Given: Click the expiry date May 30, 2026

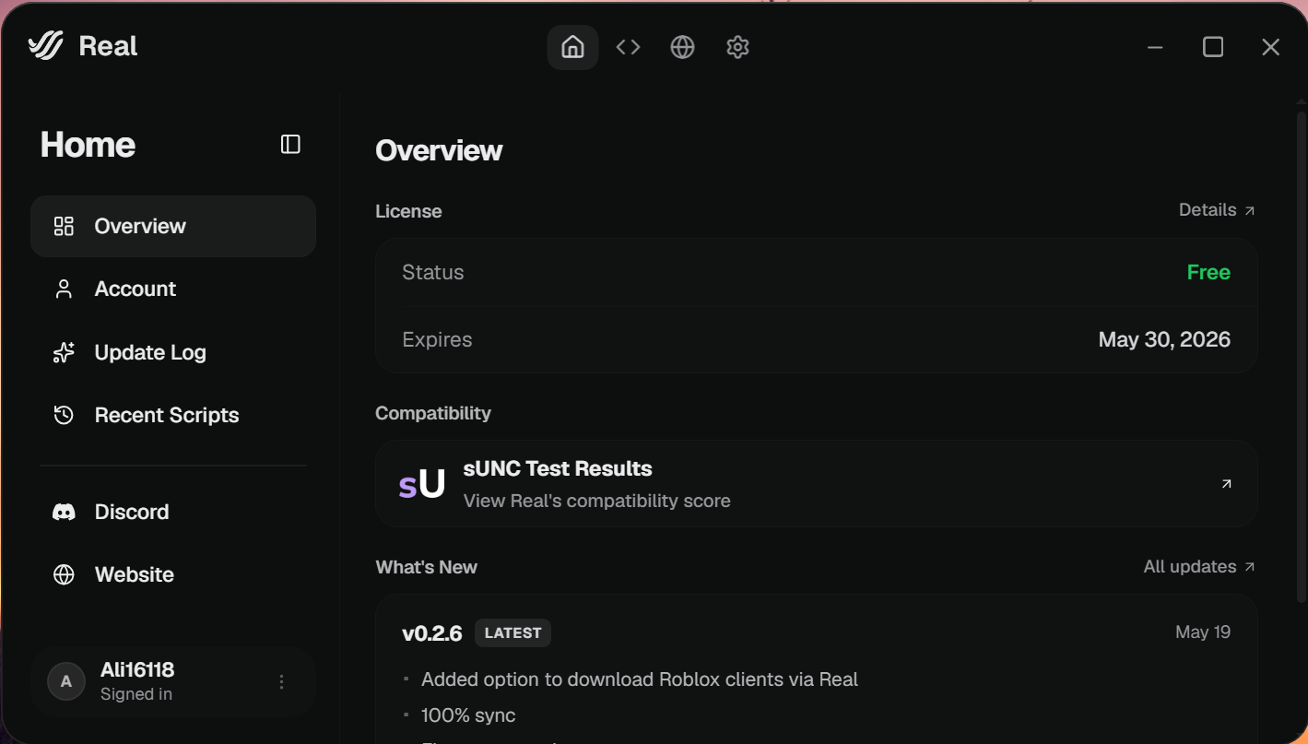Looking at the screenshot, I should (1164, 340).
